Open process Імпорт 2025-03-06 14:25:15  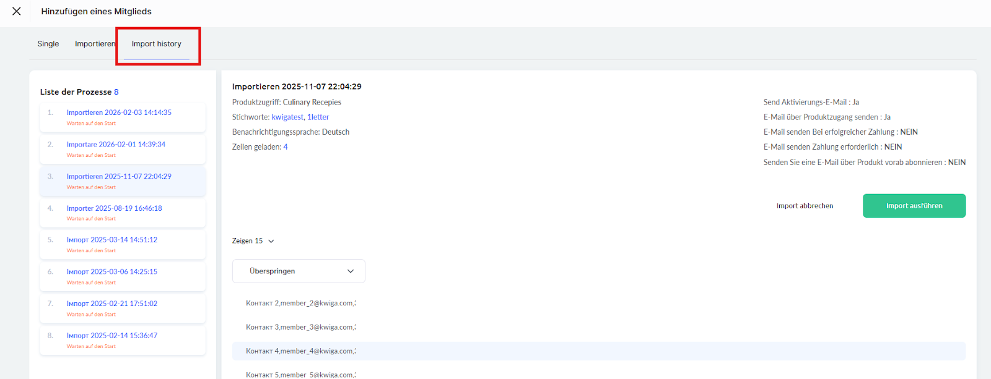pyautogui.click(x=112, y=272)
